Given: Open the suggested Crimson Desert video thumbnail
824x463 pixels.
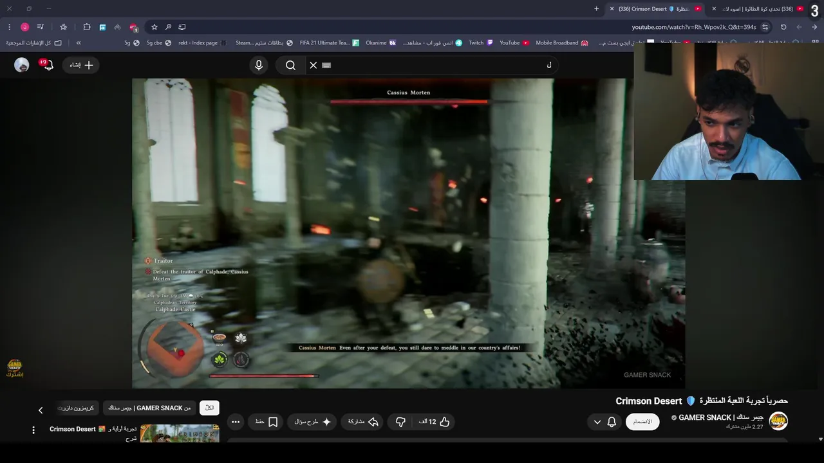Looking at the screenshot, I should (x=180, y=433).
